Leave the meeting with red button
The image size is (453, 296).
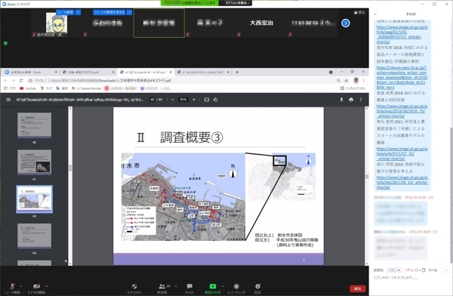pyautogui.click(x=358, y=288)
